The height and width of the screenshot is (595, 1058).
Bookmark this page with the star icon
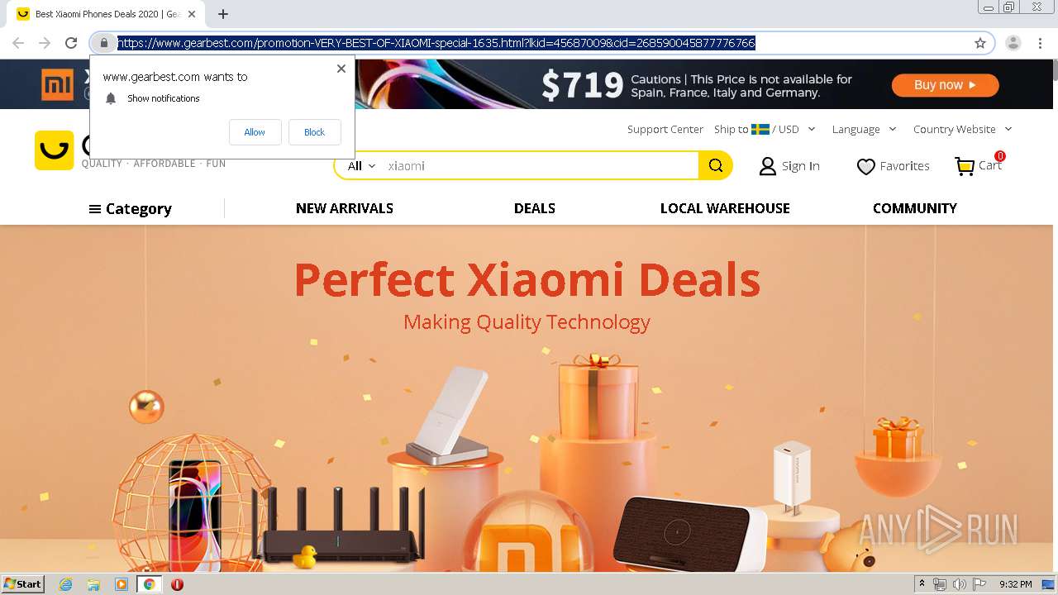click(x=980, y=43)
